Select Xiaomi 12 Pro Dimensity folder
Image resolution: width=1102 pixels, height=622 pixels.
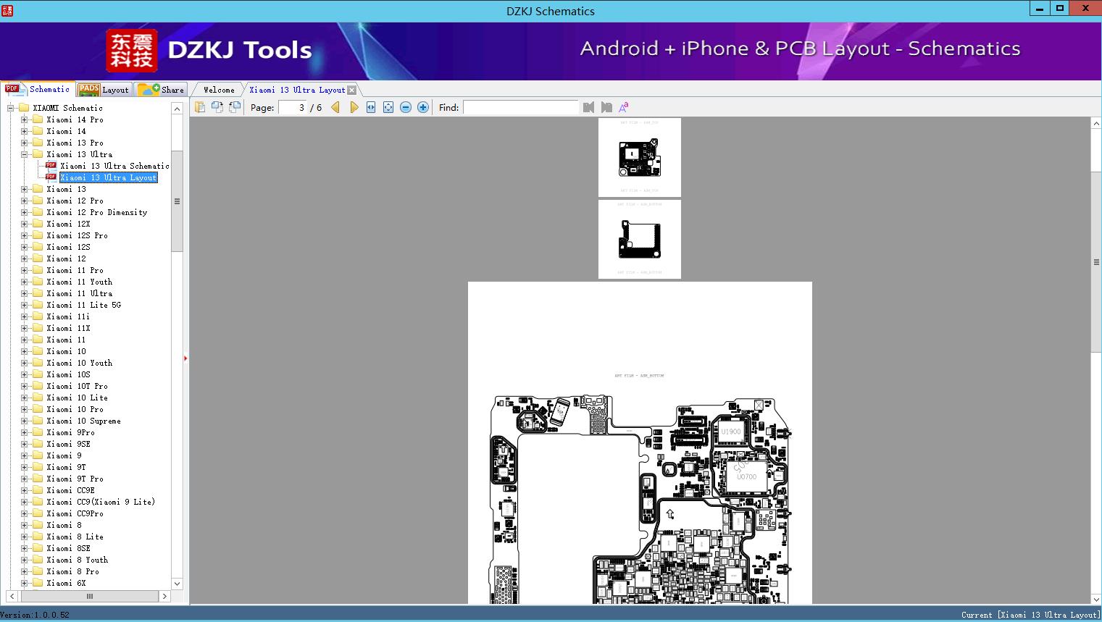coord(97,212)
